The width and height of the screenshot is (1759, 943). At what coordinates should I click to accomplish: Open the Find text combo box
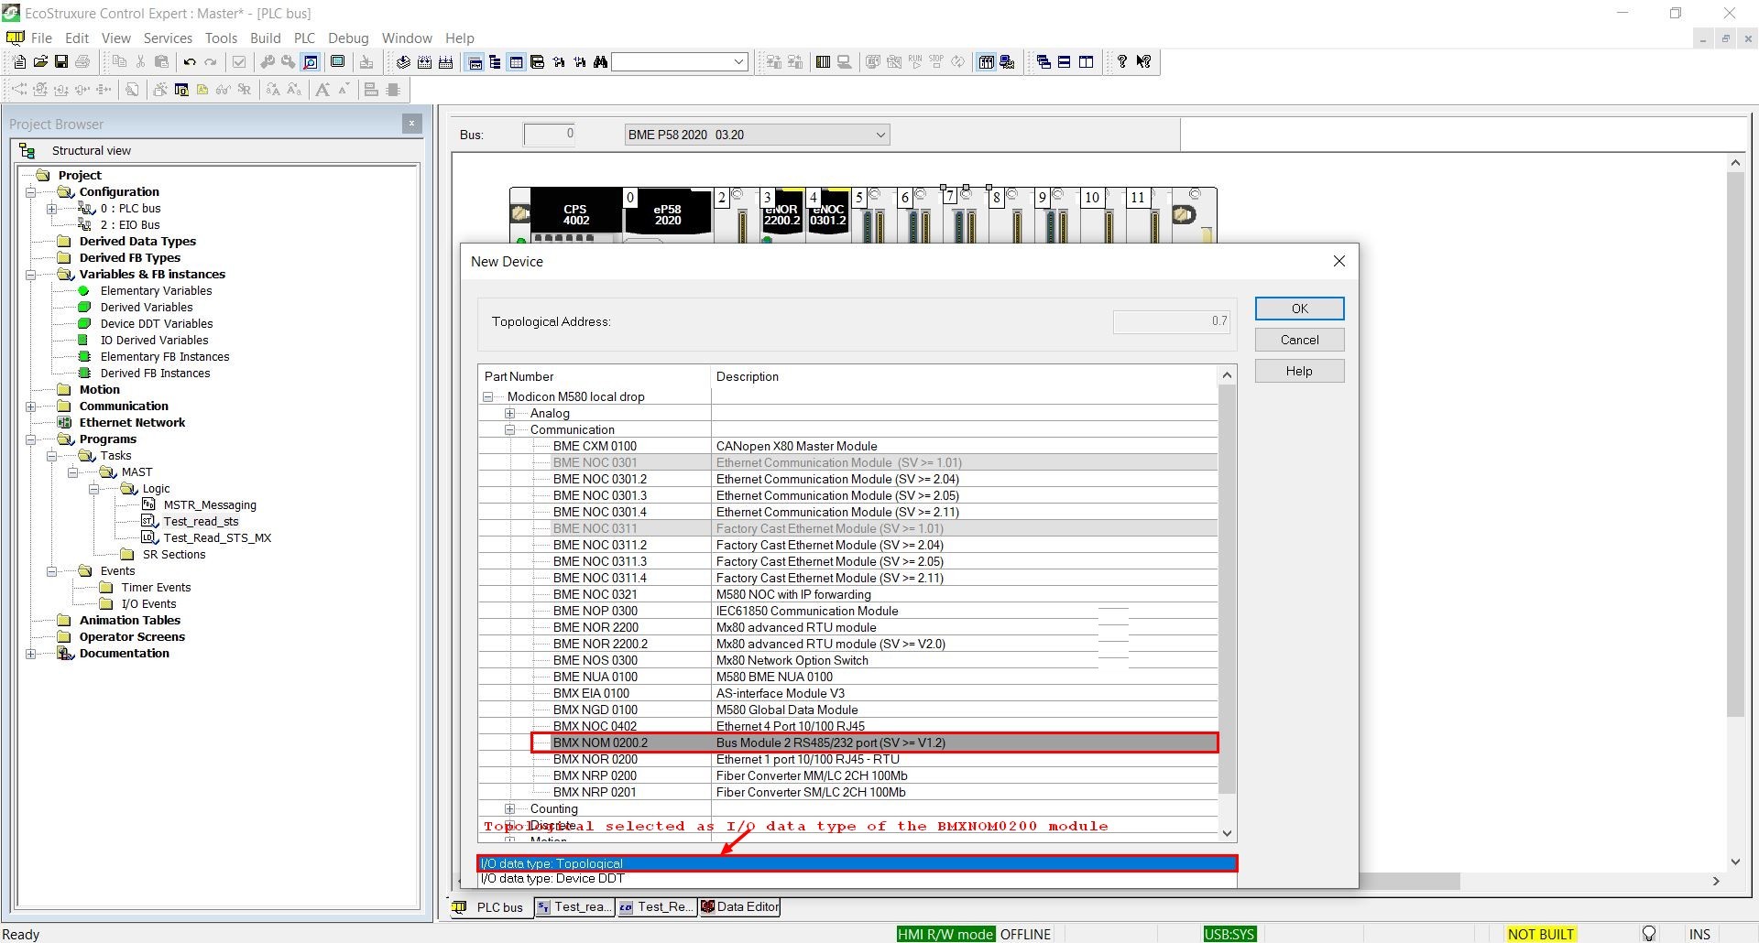tap(680, 62)
